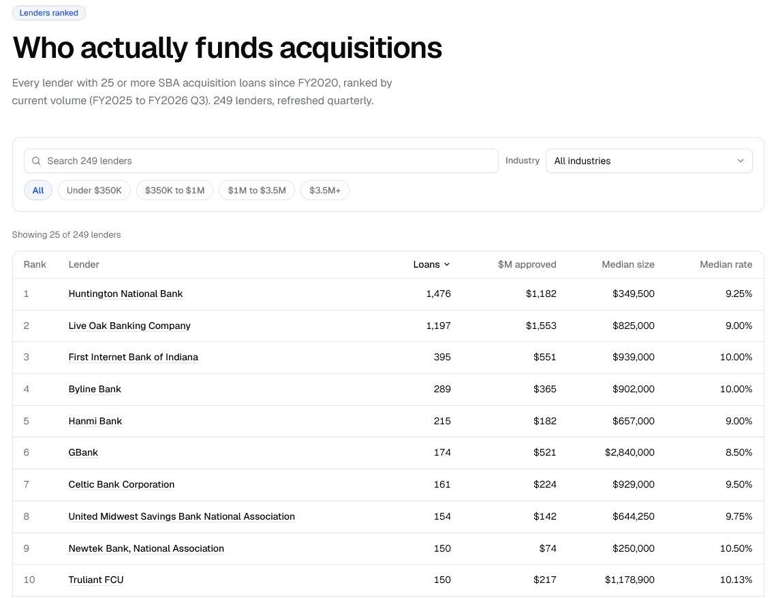Filter by $1M to $3.5M loans
This screenshot has height=598, width=776.
tap(257, 191)
